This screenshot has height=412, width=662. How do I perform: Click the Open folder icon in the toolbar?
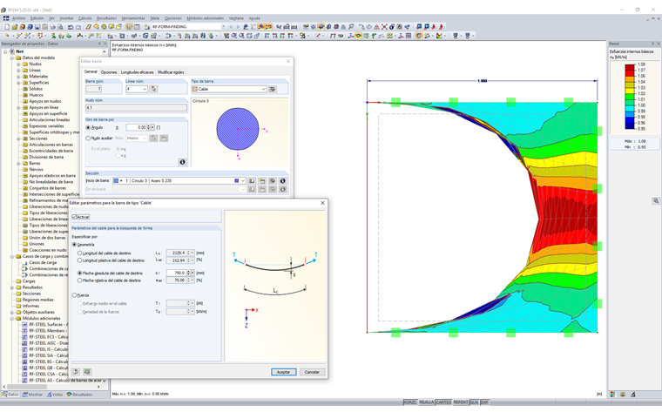click(15, 27)
